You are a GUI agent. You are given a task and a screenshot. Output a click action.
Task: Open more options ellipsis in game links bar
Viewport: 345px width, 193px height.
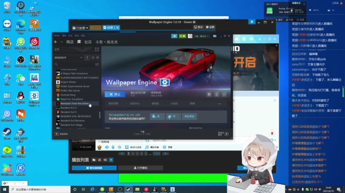point(219,104)
